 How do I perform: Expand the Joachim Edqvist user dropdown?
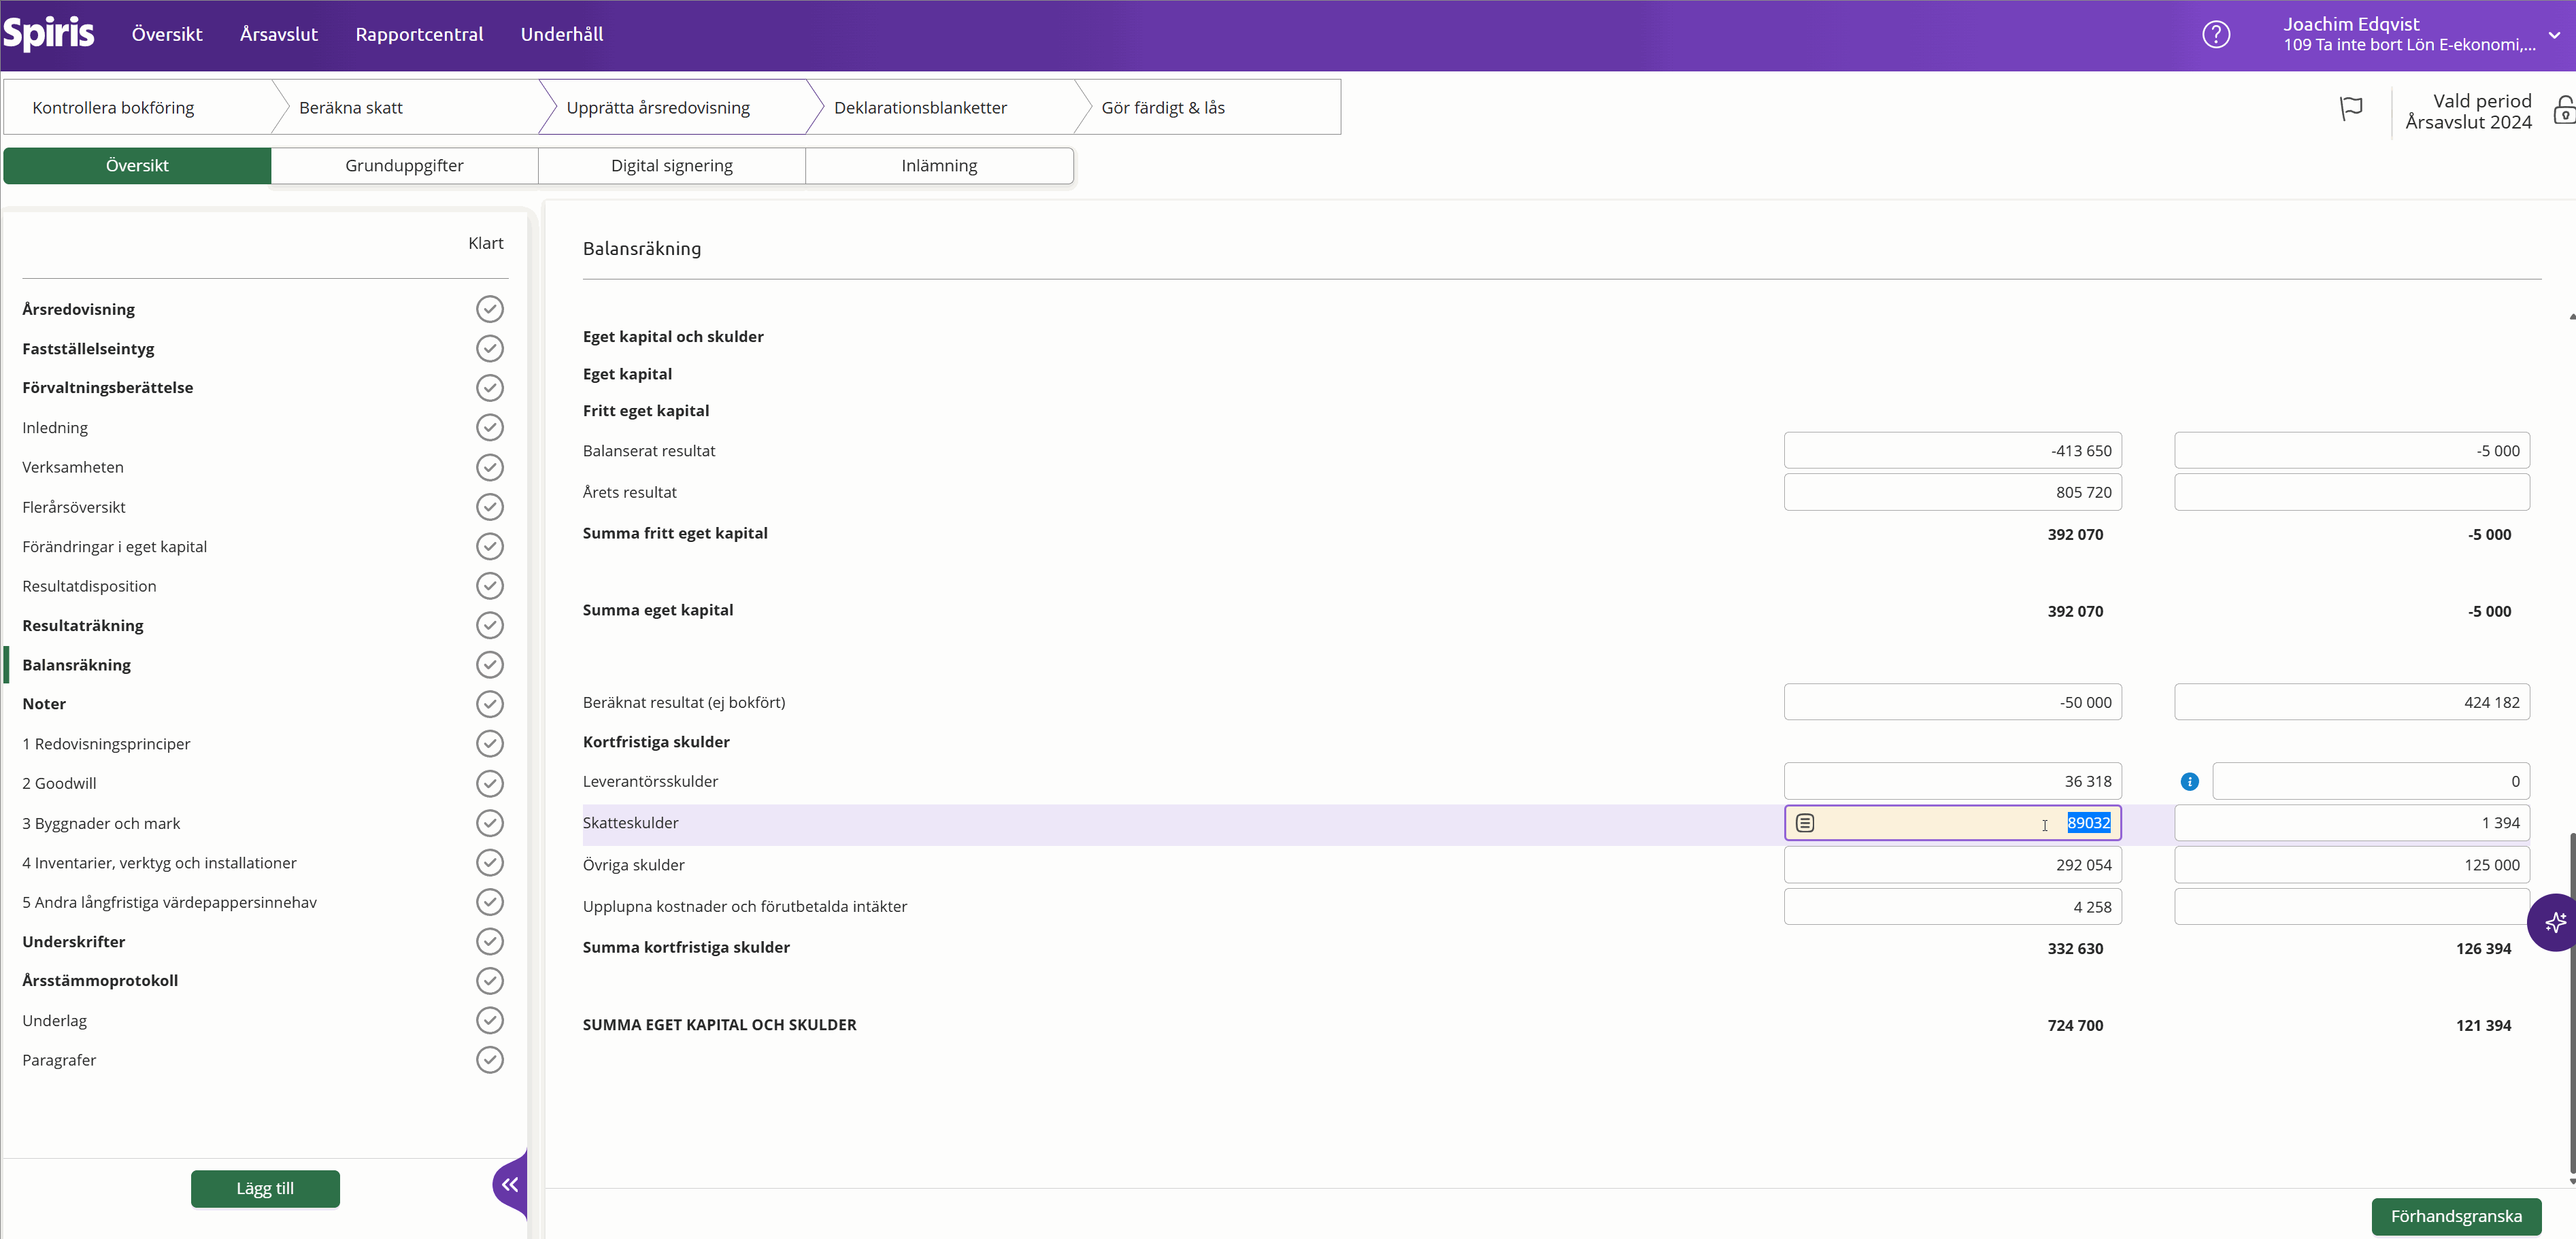tap(2554, 35)
